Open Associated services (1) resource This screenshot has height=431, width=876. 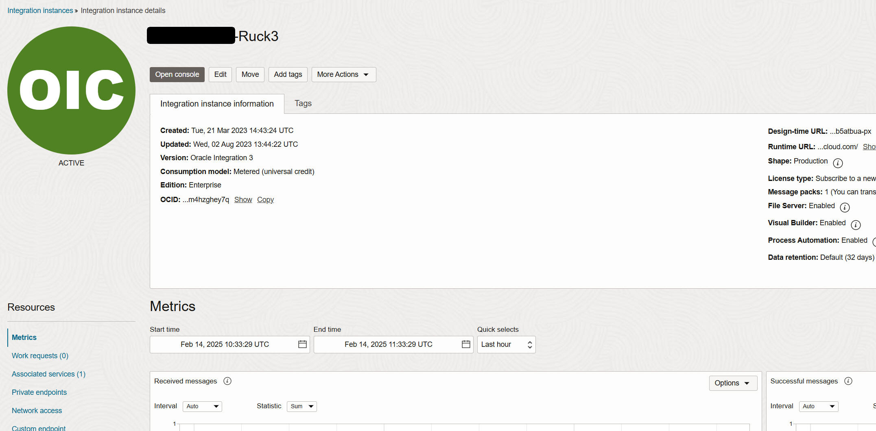click(48, 374)
